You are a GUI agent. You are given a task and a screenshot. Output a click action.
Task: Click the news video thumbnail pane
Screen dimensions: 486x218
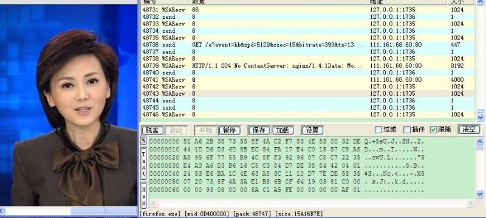(x=69, y=105)
